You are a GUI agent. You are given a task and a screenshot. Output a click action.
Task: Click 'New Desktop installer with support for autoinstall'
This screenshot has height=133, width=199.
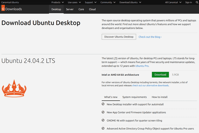[x=135, y=104]
